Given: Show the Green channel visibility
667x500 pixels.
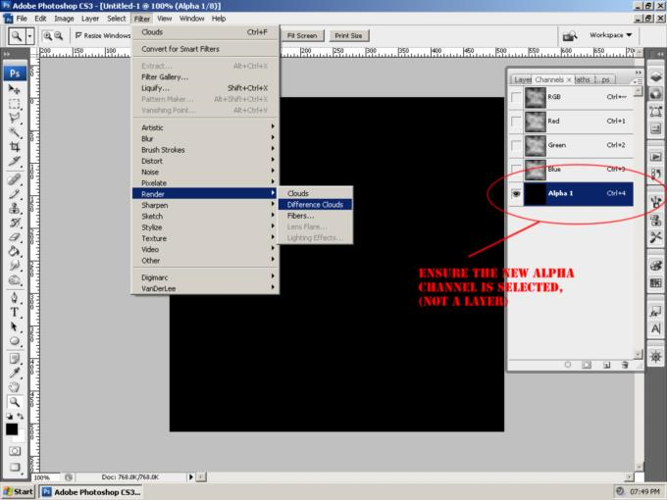Looking at the screenshot, I should click(x=516, y=146).
